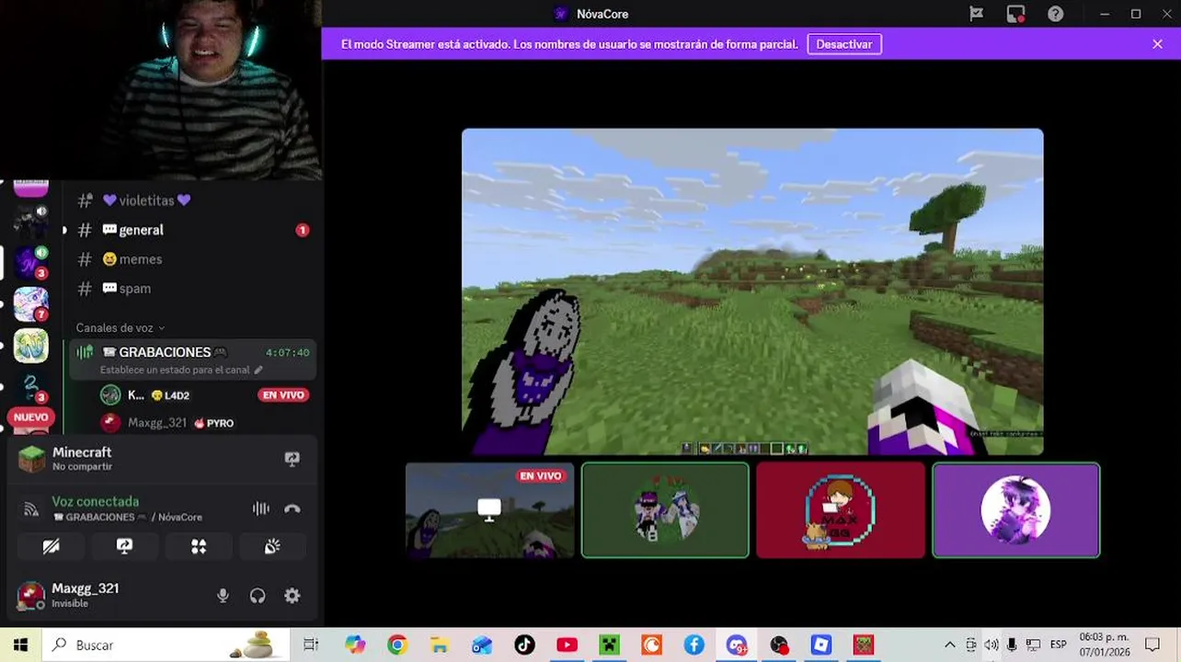Select Maxgg_321 in the voice channel list

[167, 423]
